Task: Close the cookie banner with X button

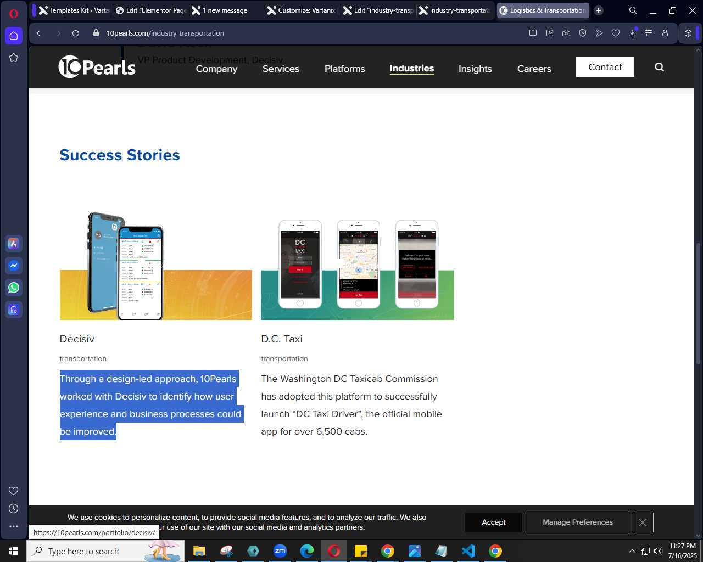Action: pos(643,522)
